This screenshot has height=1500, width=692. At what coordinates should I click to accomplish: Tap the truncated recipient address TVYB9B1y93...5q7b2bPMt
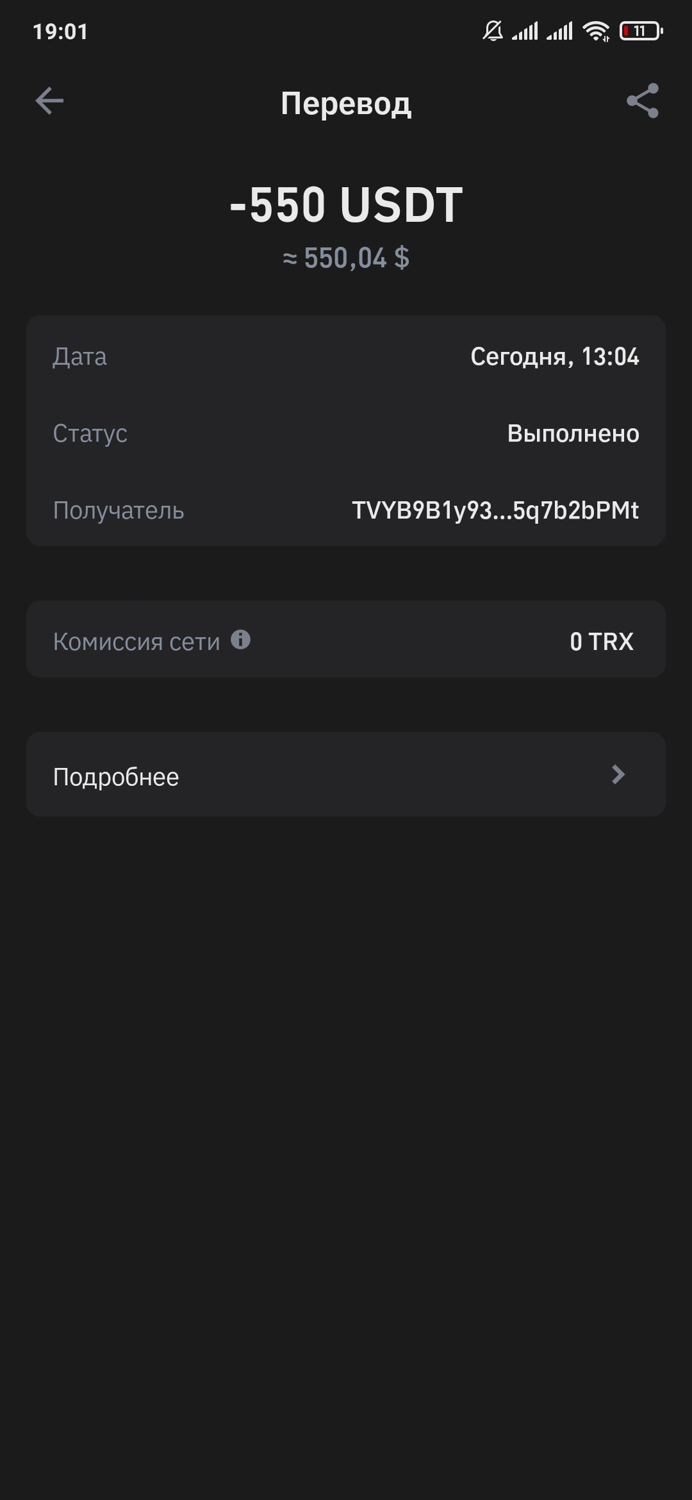[x=495, y=511]
